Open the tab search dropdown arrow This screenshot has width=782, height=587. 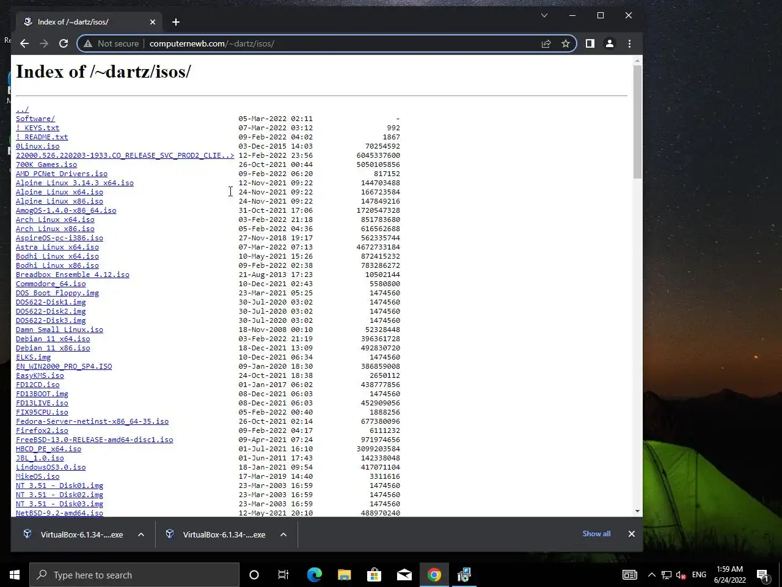pyautogui.click(x=544, y=15)
